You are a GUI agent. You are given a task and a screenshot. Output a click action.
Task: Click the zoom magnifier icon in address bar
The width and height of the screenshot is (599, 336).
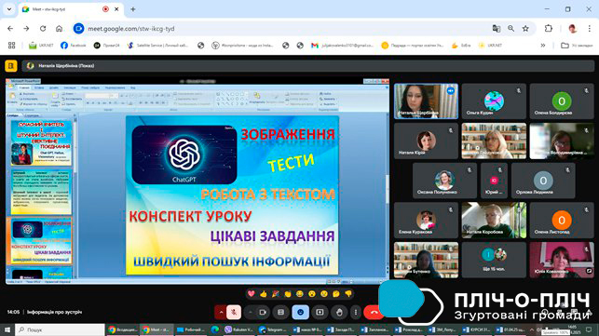(x=511, y=29)
